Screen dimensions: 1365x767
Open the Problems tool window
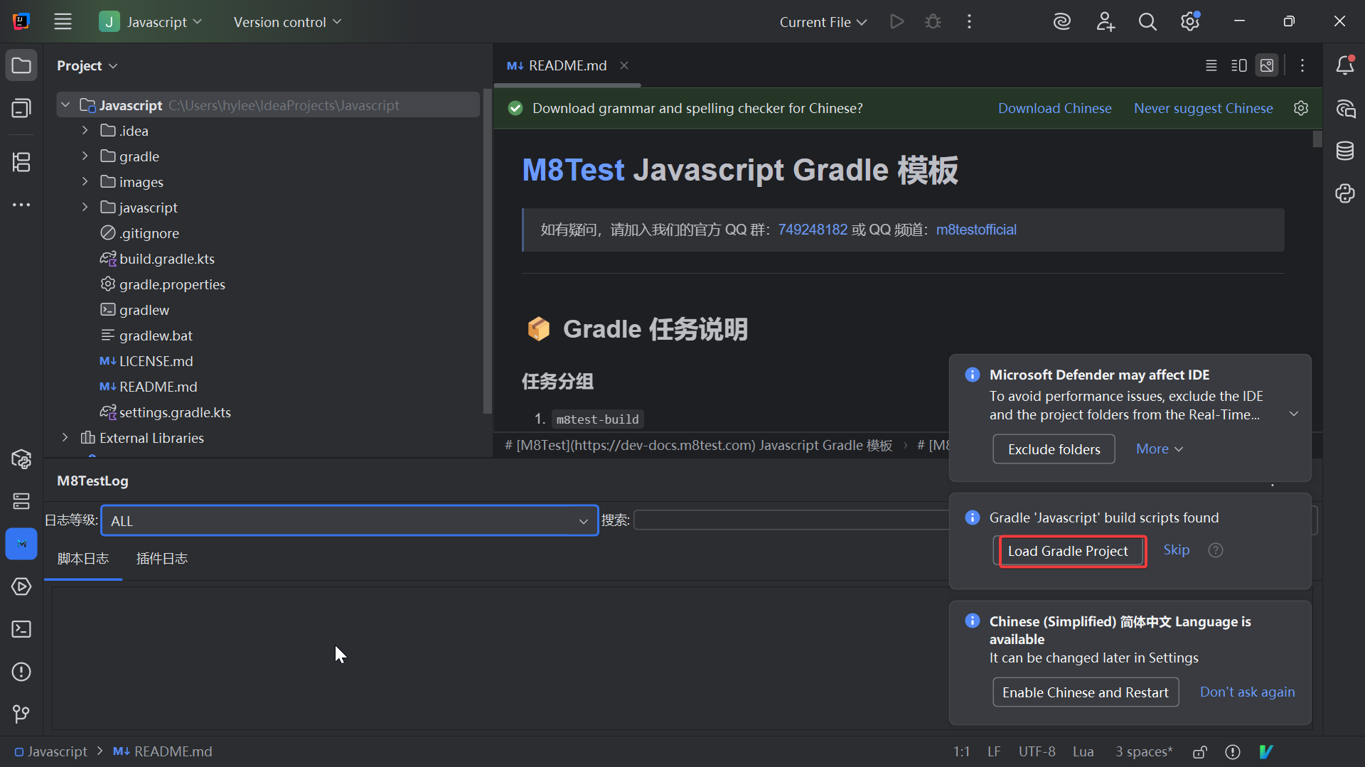21,672
